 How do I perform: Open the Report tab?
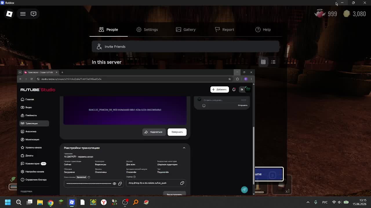coord(224,29)
